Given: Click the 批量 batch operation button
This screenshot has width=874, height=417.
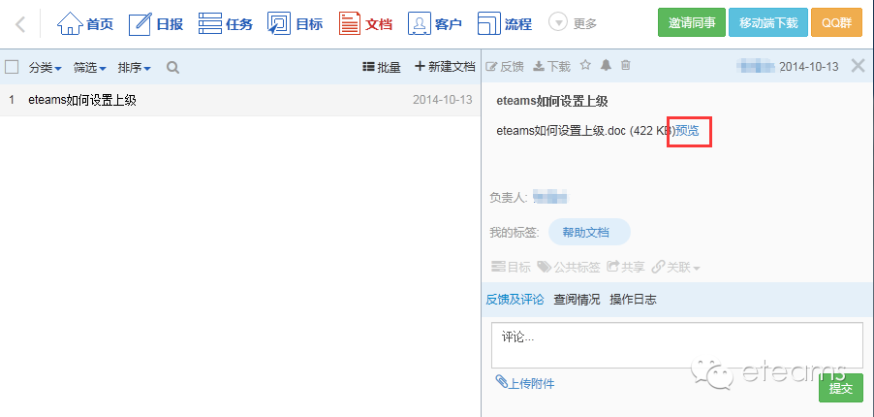Looking at the screenshot, I should (x=382, y=68).
